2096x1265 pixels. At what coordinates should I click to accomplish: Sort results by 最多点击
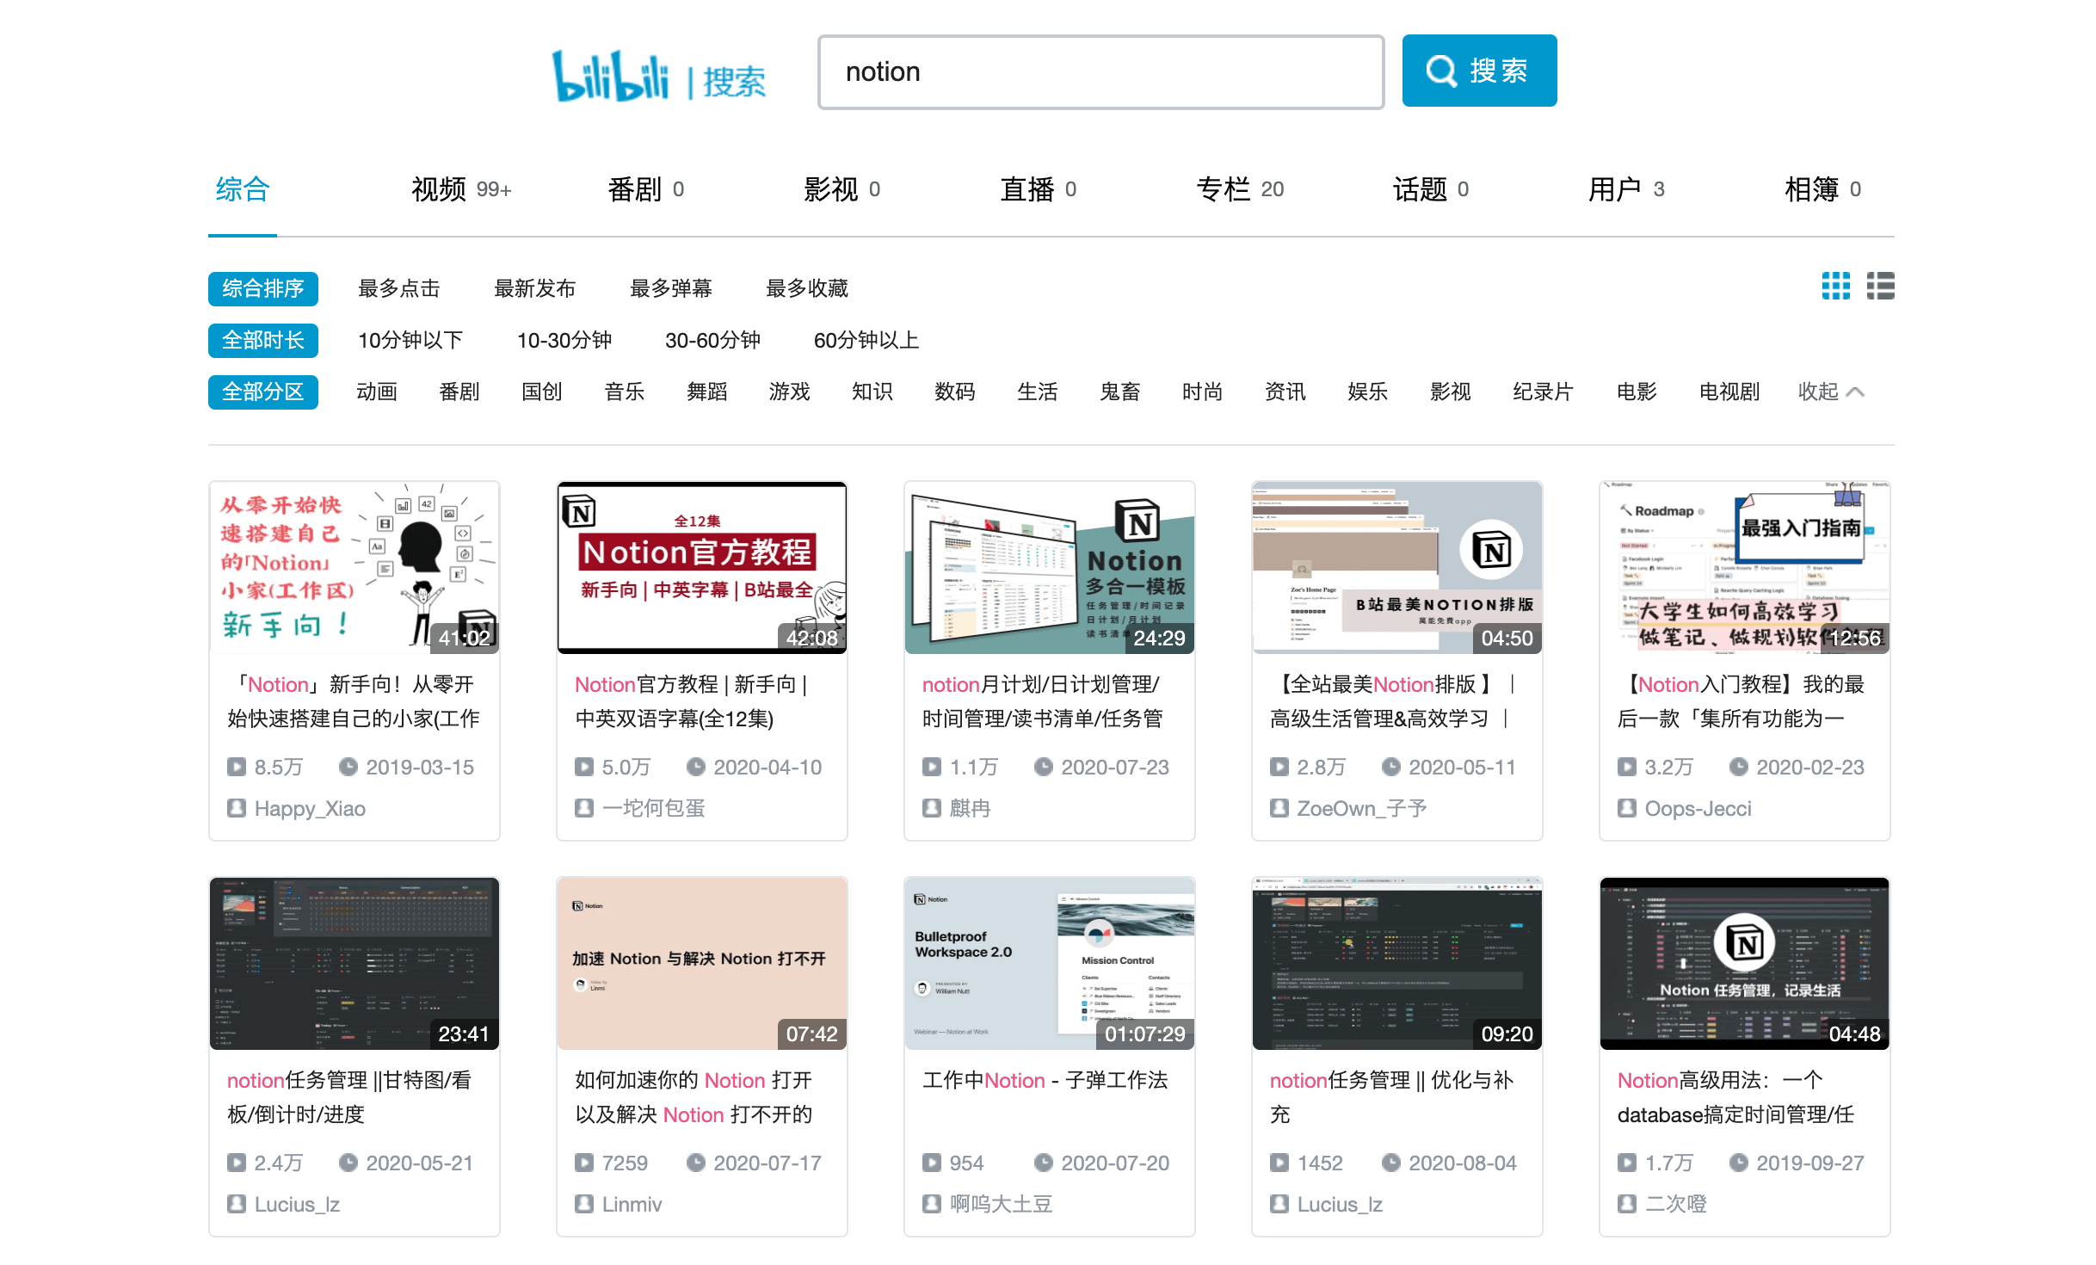[399, 289]
